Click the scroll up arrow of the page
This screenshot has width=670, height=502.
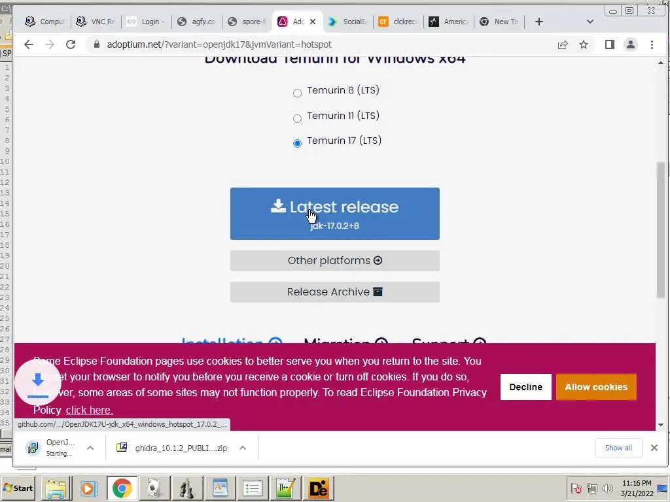(x=661, y=63)
